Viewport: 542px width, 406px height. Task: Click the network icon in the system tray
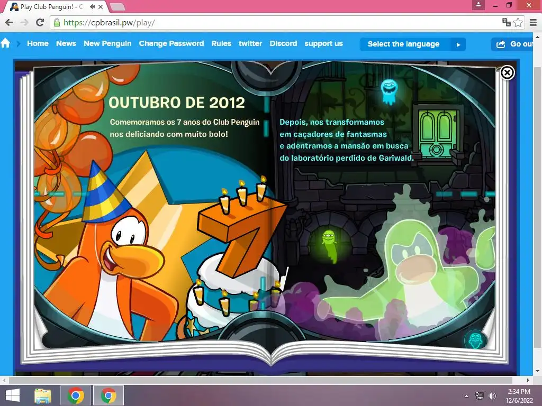480,395
